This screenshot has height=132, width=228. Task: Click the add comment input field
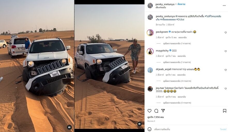[x=186, y=129]
